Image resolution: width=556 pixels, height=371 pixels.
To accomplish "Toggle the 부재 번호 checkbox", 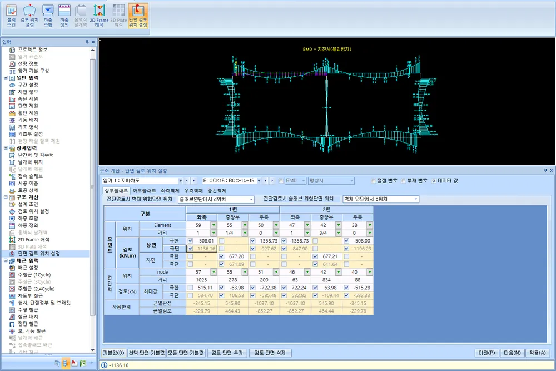I will 404,181.
